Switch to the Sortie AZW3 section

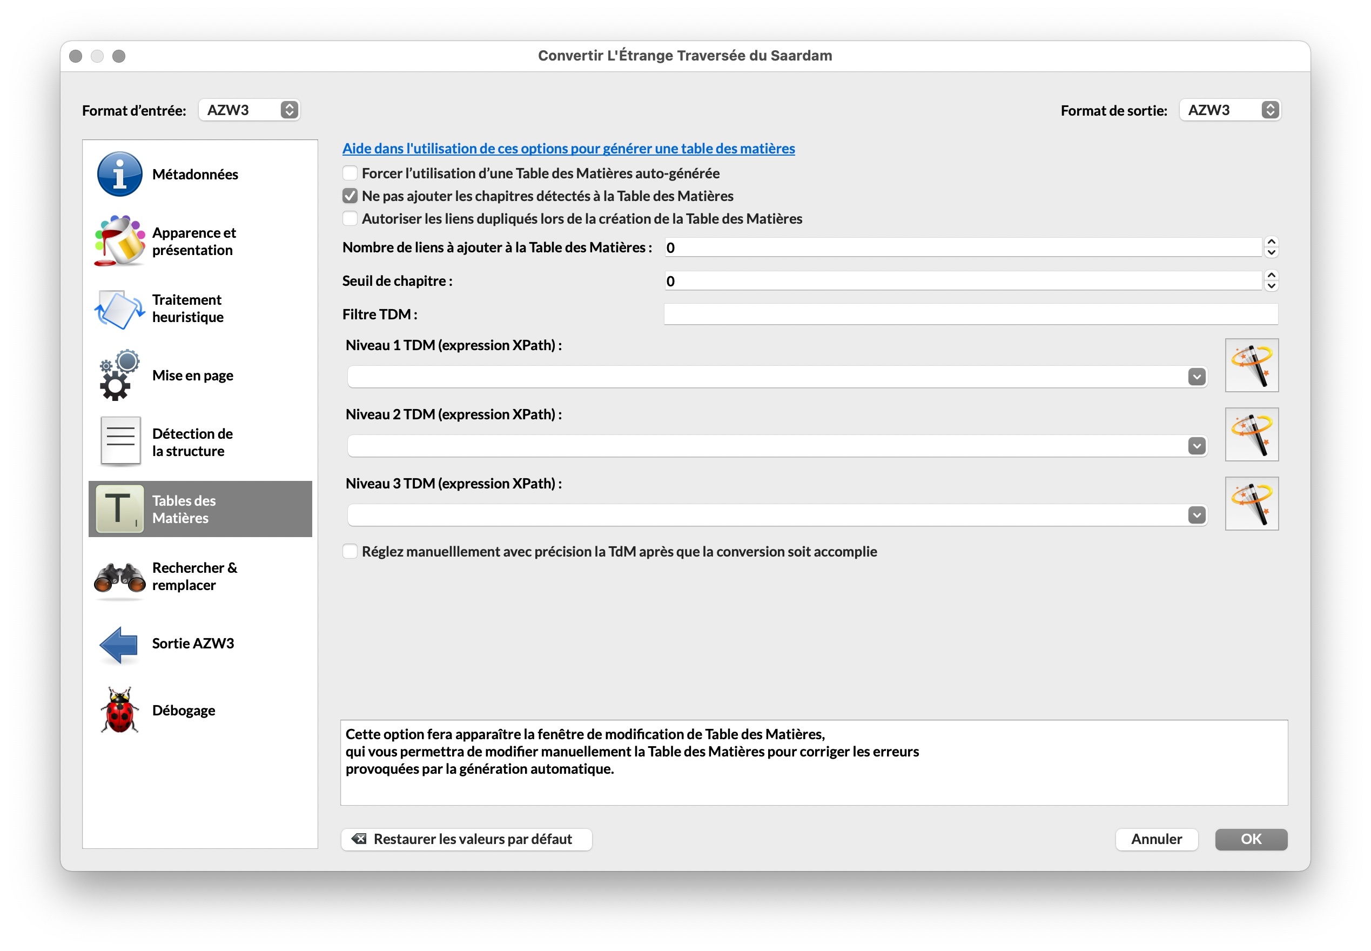[192, 644]
